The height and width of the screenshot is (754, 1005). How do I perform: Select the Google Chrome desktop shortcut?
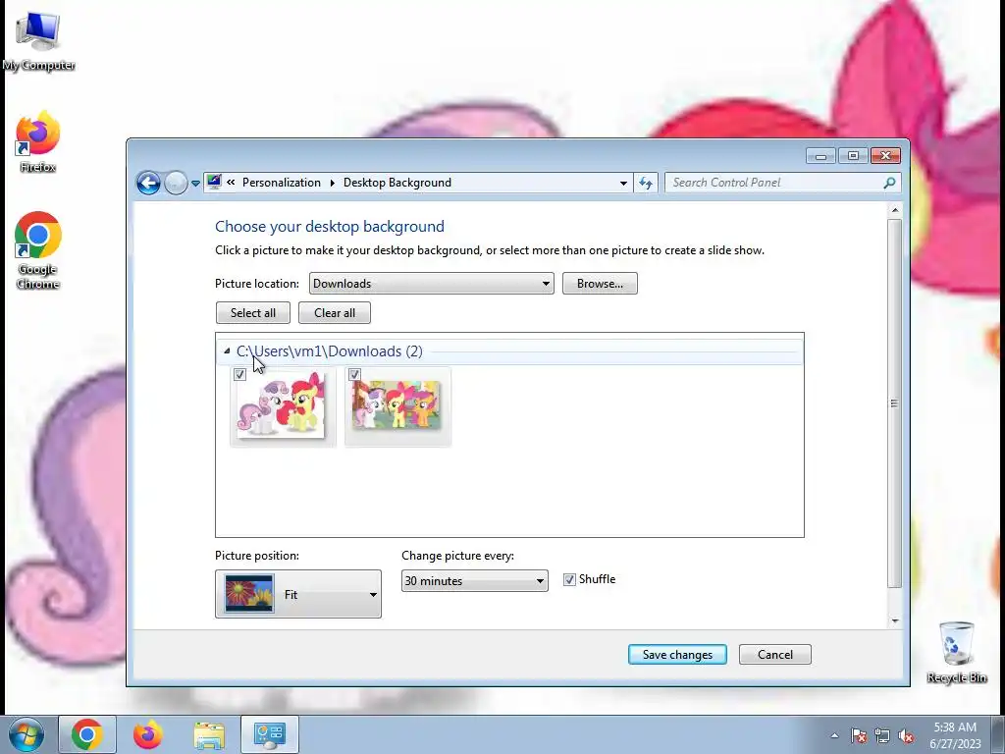click(38, 250)
